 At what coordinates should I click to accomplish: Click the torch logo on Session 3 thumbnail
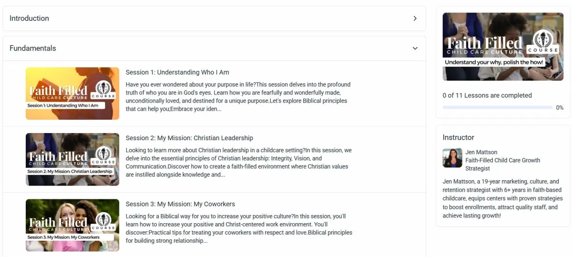pos(103,220)
